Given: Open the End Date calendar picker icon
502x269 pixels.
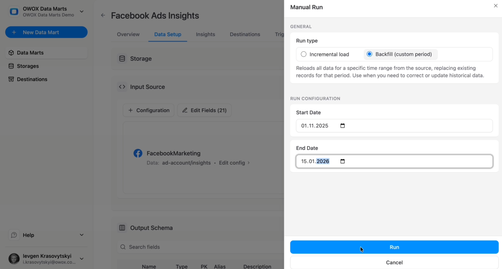Looking at the screenshot, I should [x=343, y=161].
